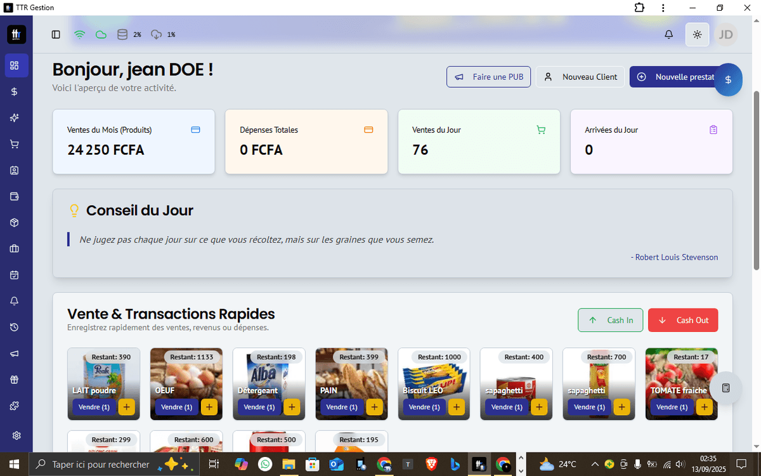
Task: Select the dashboard grid sidebar item
Action: pyautogui.click(x=15, y=65)
